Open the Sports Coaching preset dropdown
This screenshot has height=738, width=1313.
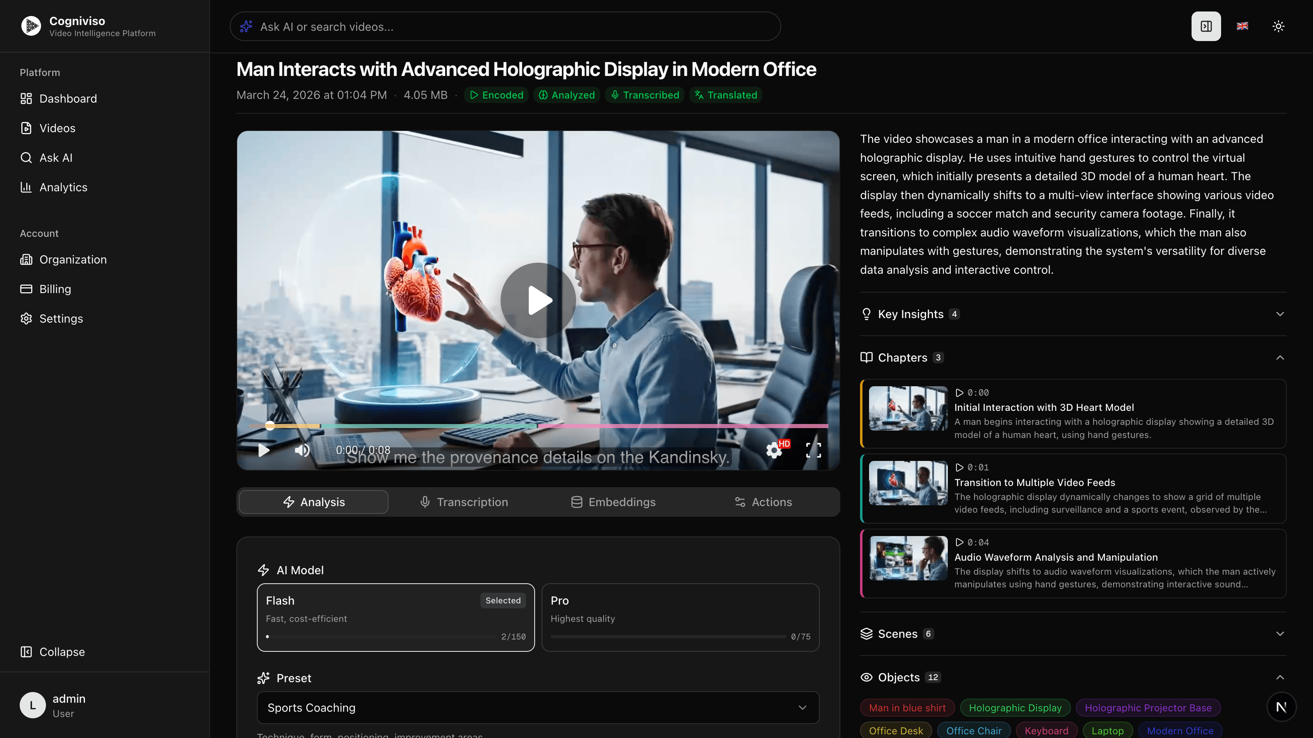tap(537, 707)
